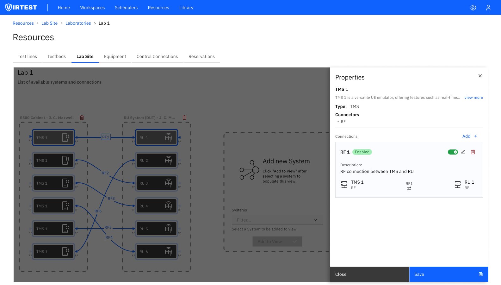Viewport: 501px width, 285px height.
Task: Delete the E500 Cabinet system
Action: 82,117
